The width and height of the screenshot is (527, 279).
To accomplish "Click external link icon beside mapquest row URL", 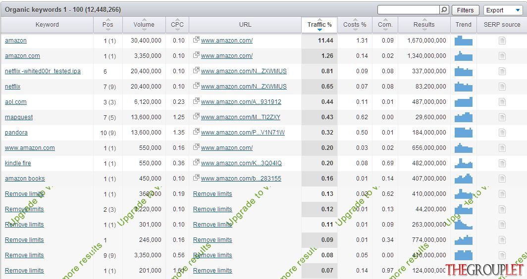I will tap(196, 117).
